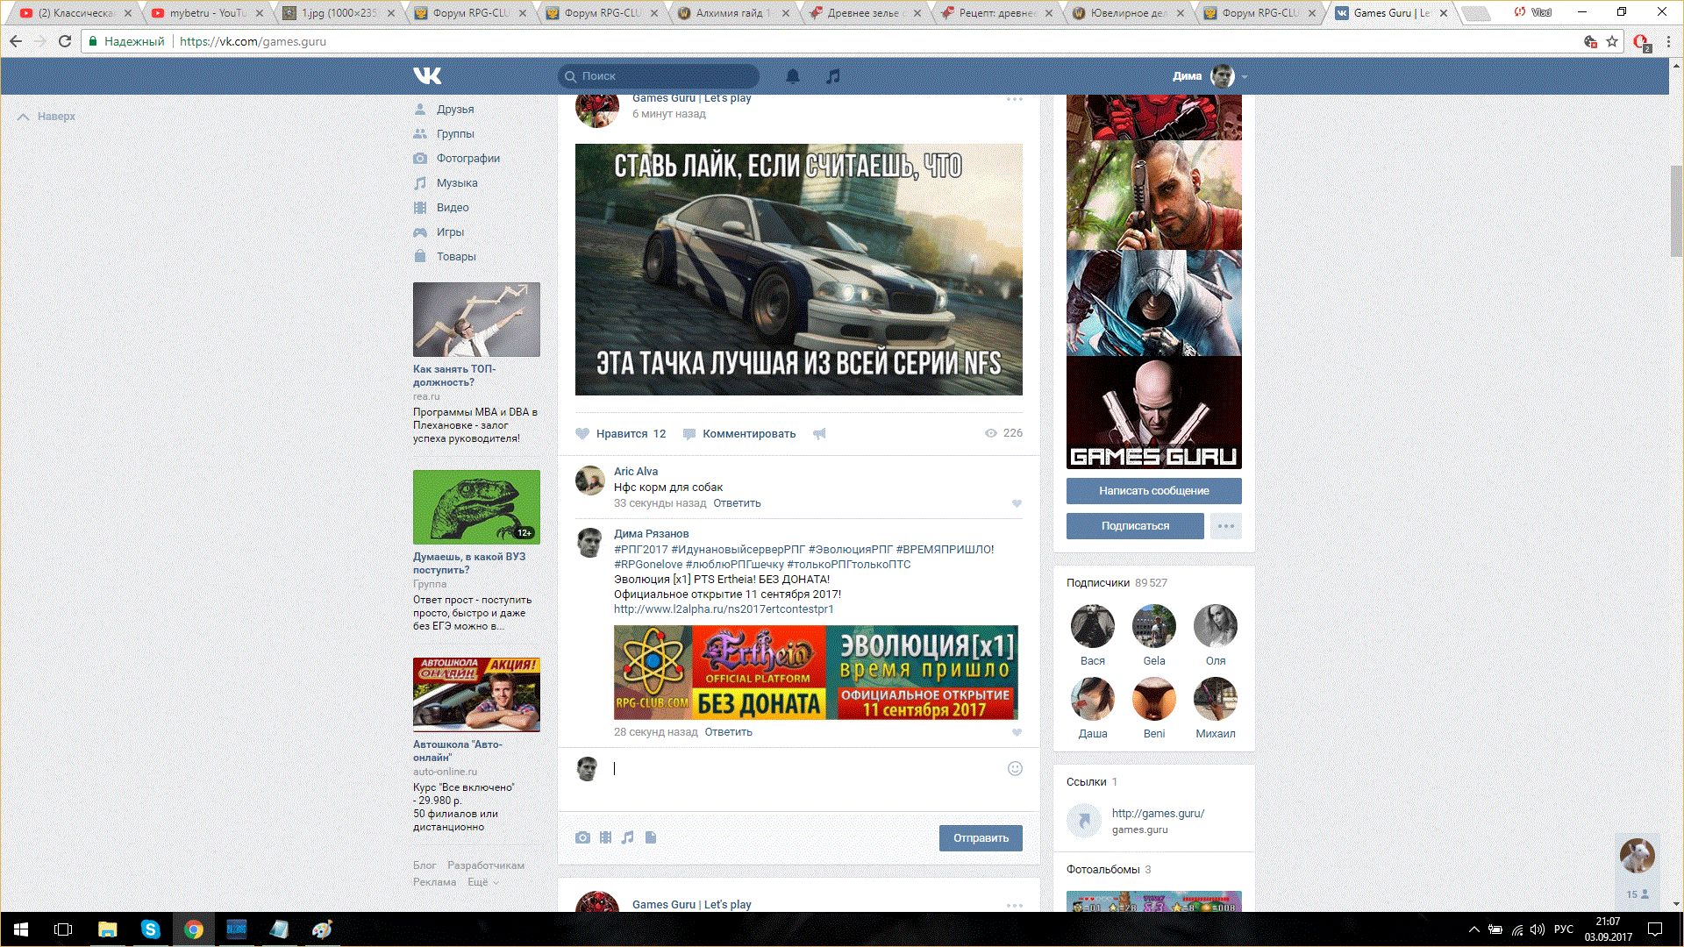Click the speech bubble comment icon
The image size is (1684, 947).
[689, 433]
